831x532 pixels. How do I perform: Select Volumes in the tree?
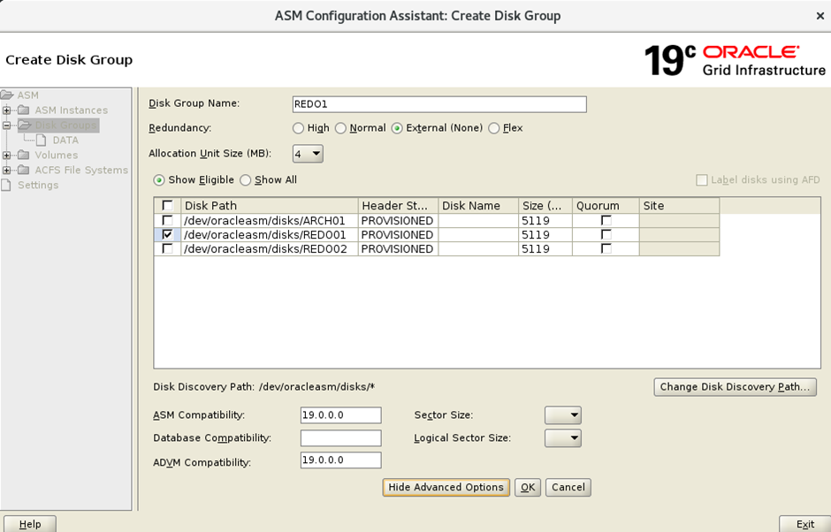pos(57,155)
